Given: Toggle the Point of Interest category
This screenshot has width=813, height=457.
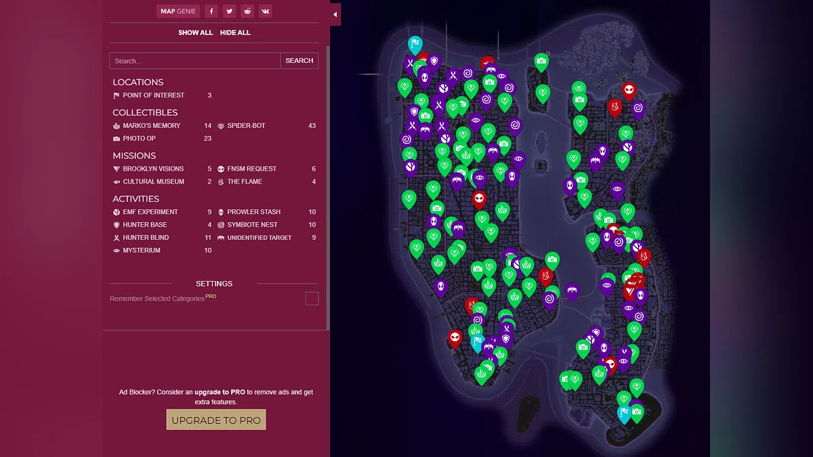Looking at the screenshot, I should click(x=163, y=95).
